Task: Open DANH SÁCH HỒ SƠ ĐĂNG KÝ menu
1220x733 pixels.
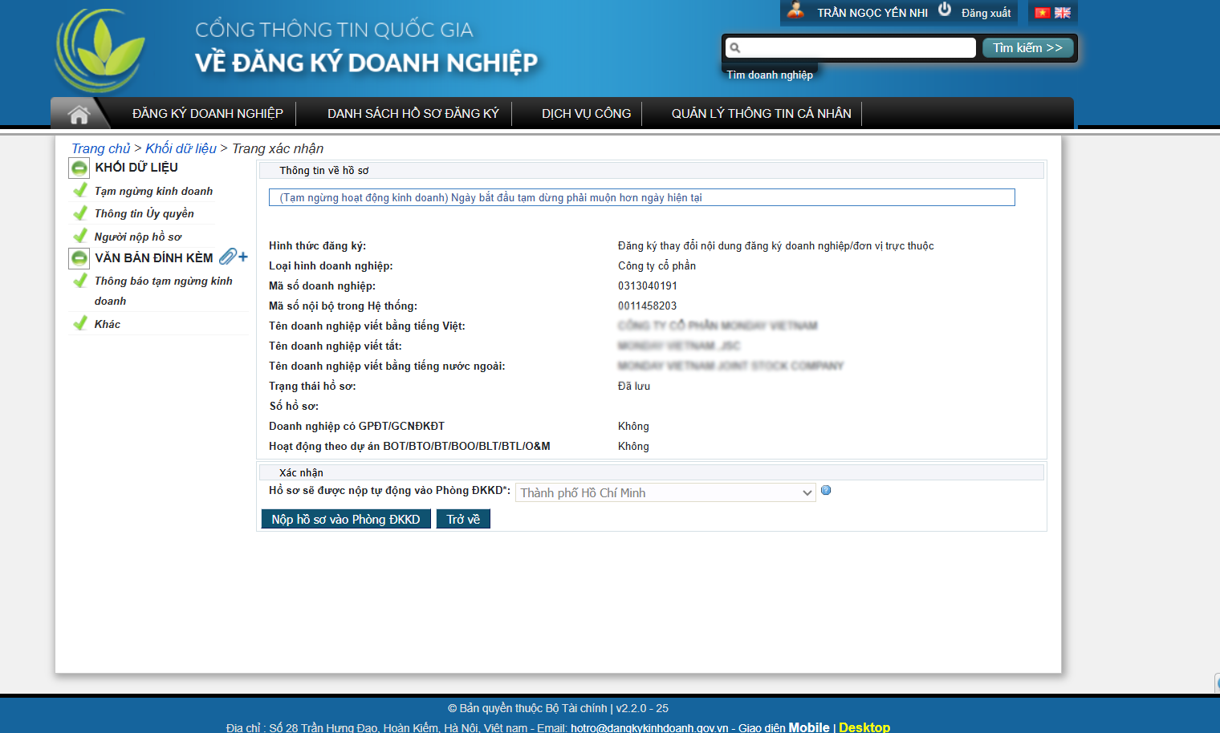Action: 413,114
